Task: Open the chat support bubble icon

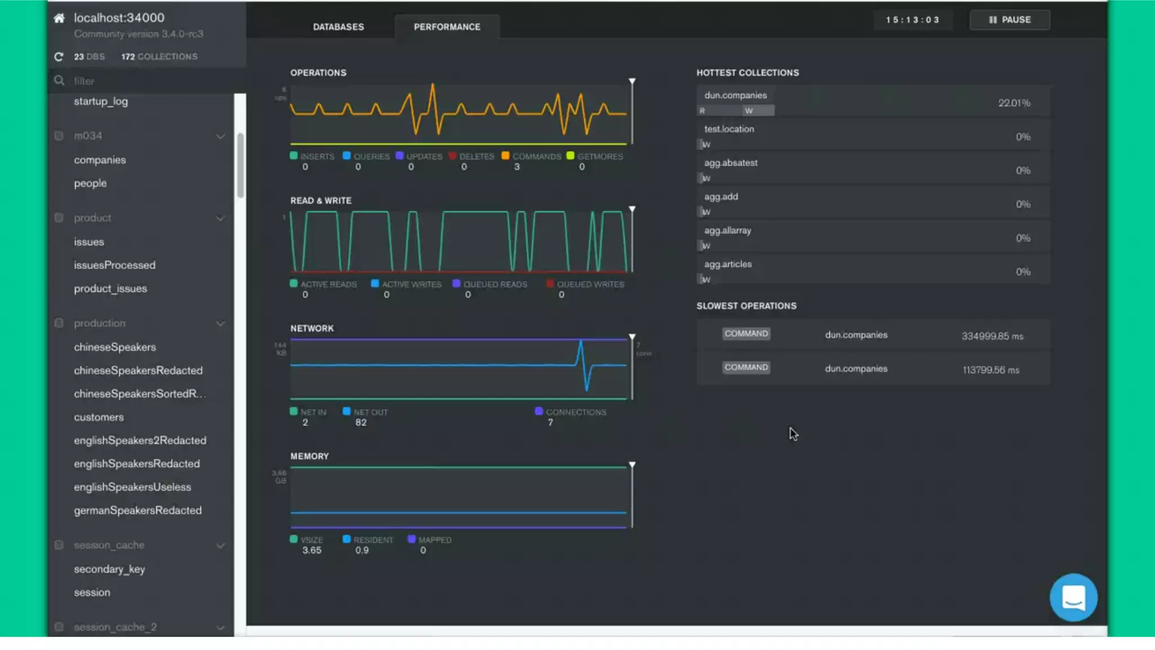Action: click(x=1073, y=597)
